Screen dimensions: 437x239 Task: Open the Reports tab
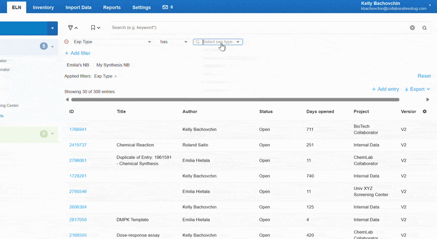point(112,8)
